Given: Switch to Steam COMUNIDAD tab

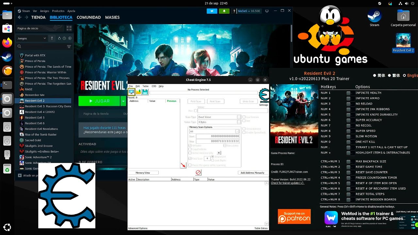Looking at the screenshot, I should (x=88, y=17).
